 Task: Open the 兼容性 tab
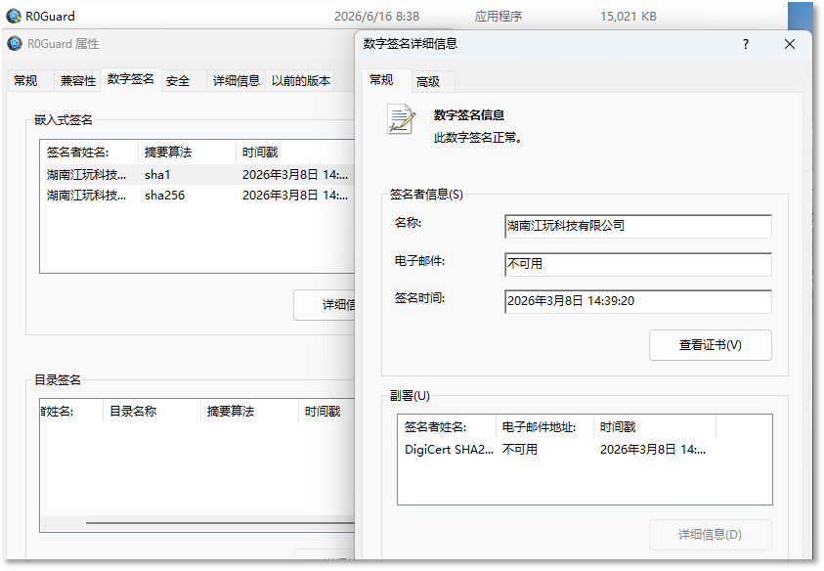[x=78, y=80]
